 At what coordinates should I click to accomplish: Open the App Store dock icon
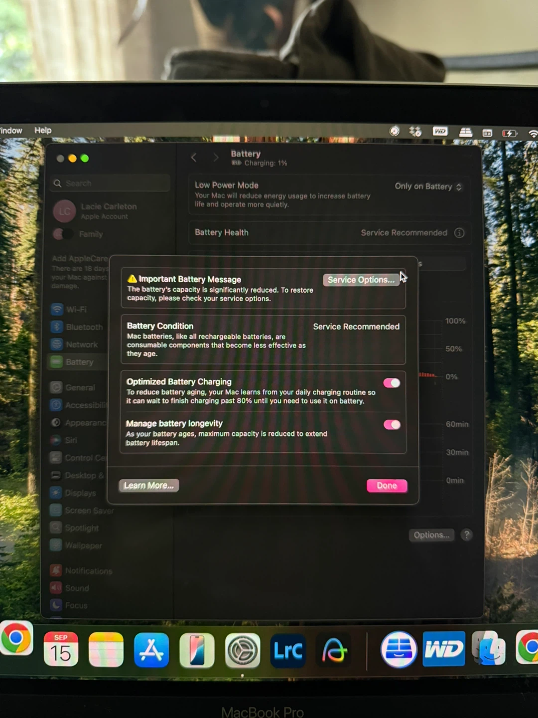[151, 650]
